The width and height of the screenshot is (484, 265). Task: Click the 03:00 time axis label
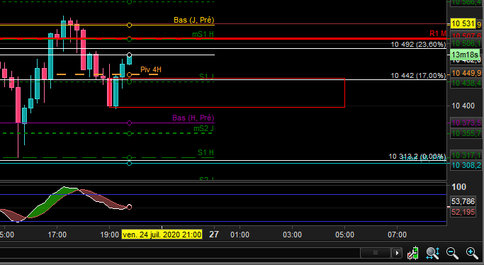(293, 235)
